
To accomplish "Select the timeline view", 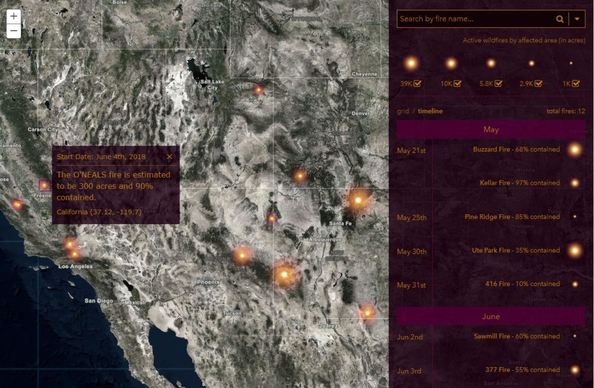I will [429, 111].
